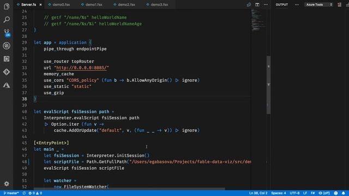Open editor More Actions ellipsis
The height and width of the screenshot is (196, 349).
266,5
